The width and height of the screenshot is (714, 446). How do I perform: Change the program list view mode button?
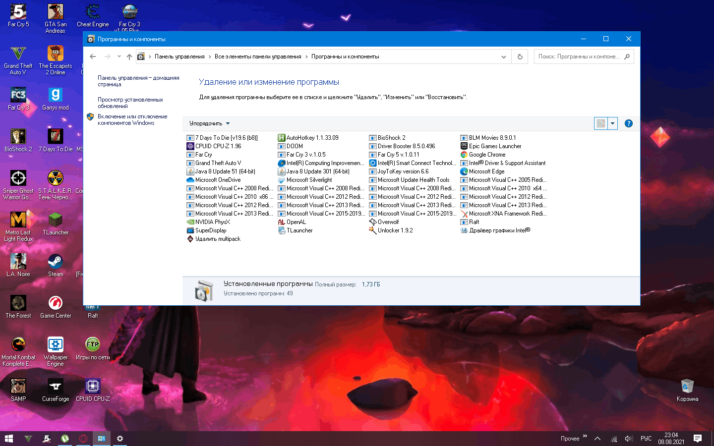[601, 123]
